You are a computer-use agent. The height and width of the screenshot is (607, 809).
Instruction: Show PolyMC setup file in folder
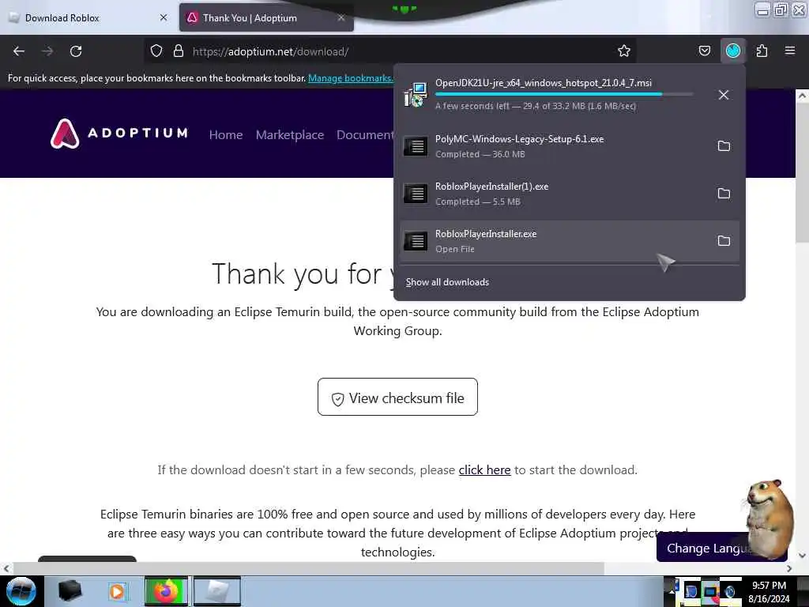(x=724, y=146)
